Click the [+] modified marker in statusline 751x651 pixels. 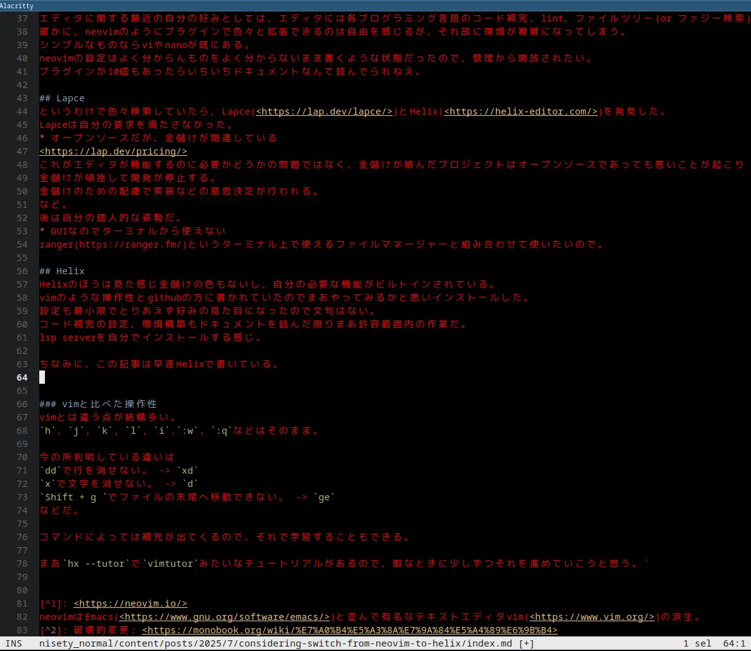coord(526,643)
